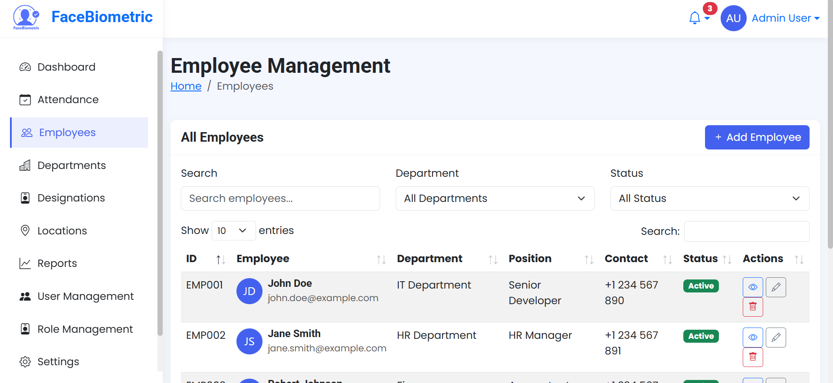This screenshot has height=383, width=833.
Task: Open the notifications bell
Action: tap(695, 18)
